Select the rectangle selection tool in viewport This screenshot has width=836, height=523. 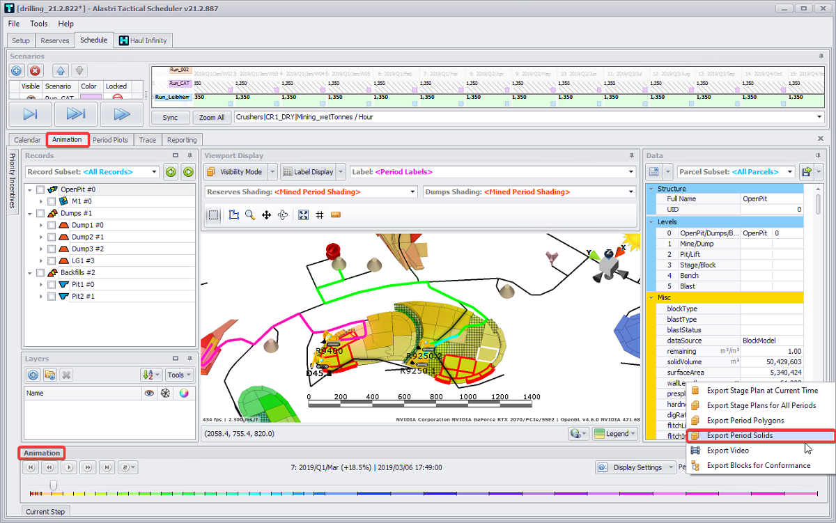click(214, 215)
